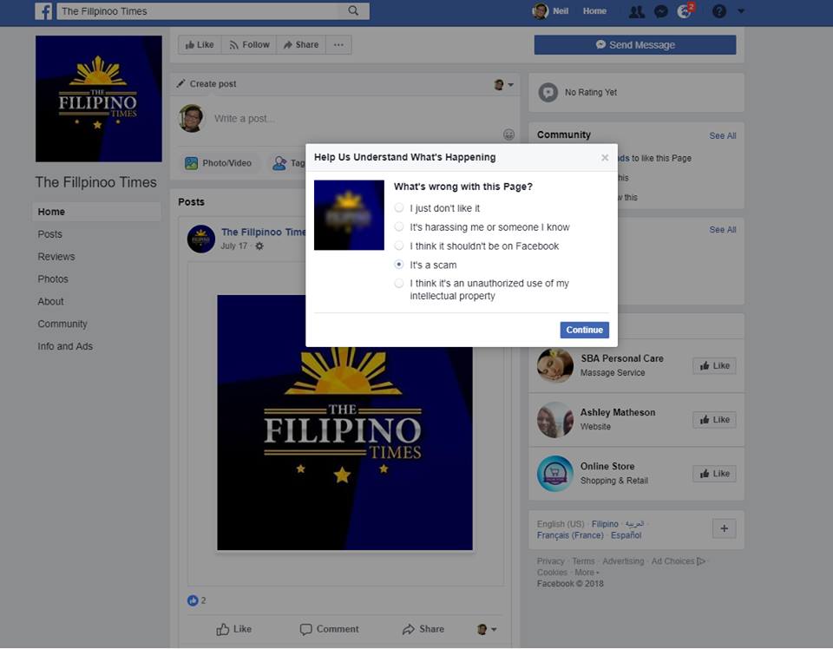Click the Send Message button

click(634, 45)
